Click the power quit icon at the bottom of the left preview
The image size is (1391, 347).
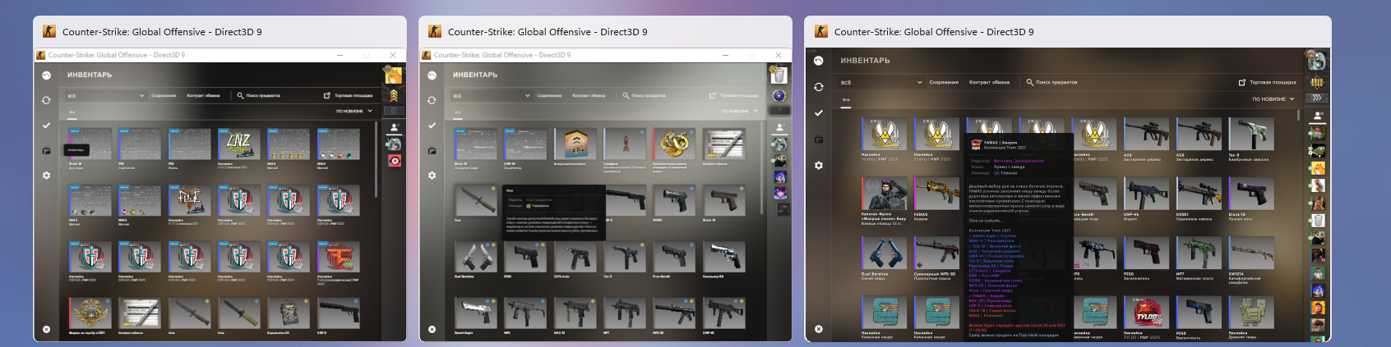pos(47,329)
